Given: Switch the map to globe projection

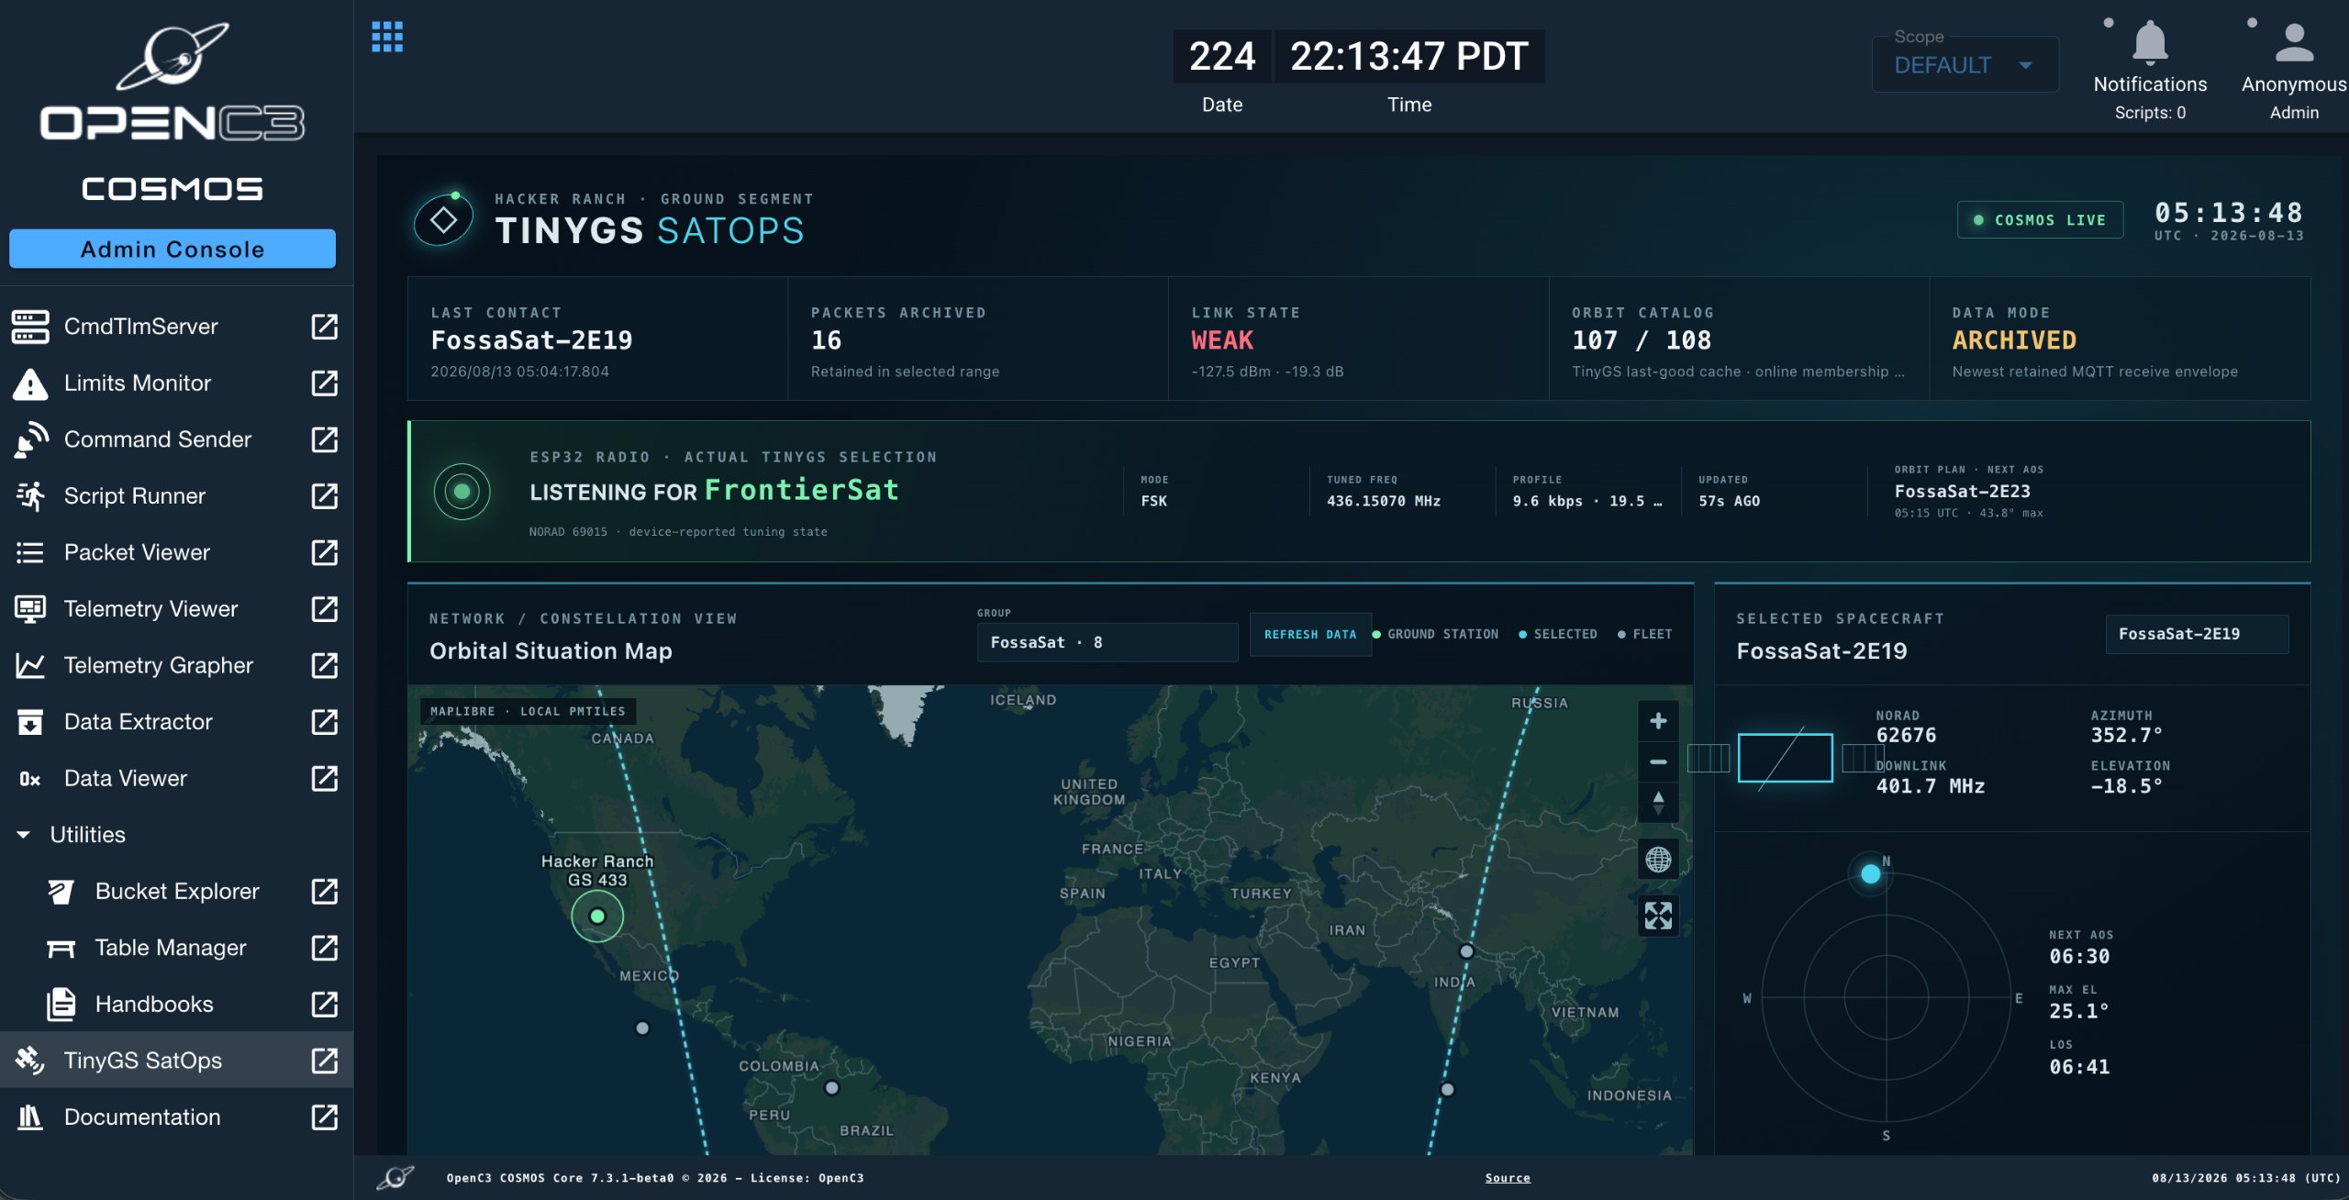Looking at the screenshot, I should (x=1658, y=860).
